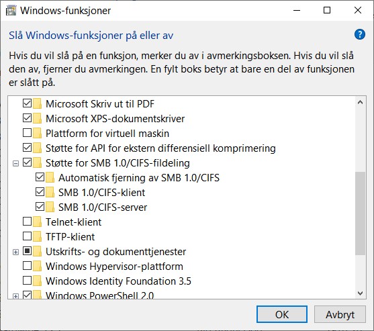Select Windows Identity Foundation 3.5 item

point(118,281)
